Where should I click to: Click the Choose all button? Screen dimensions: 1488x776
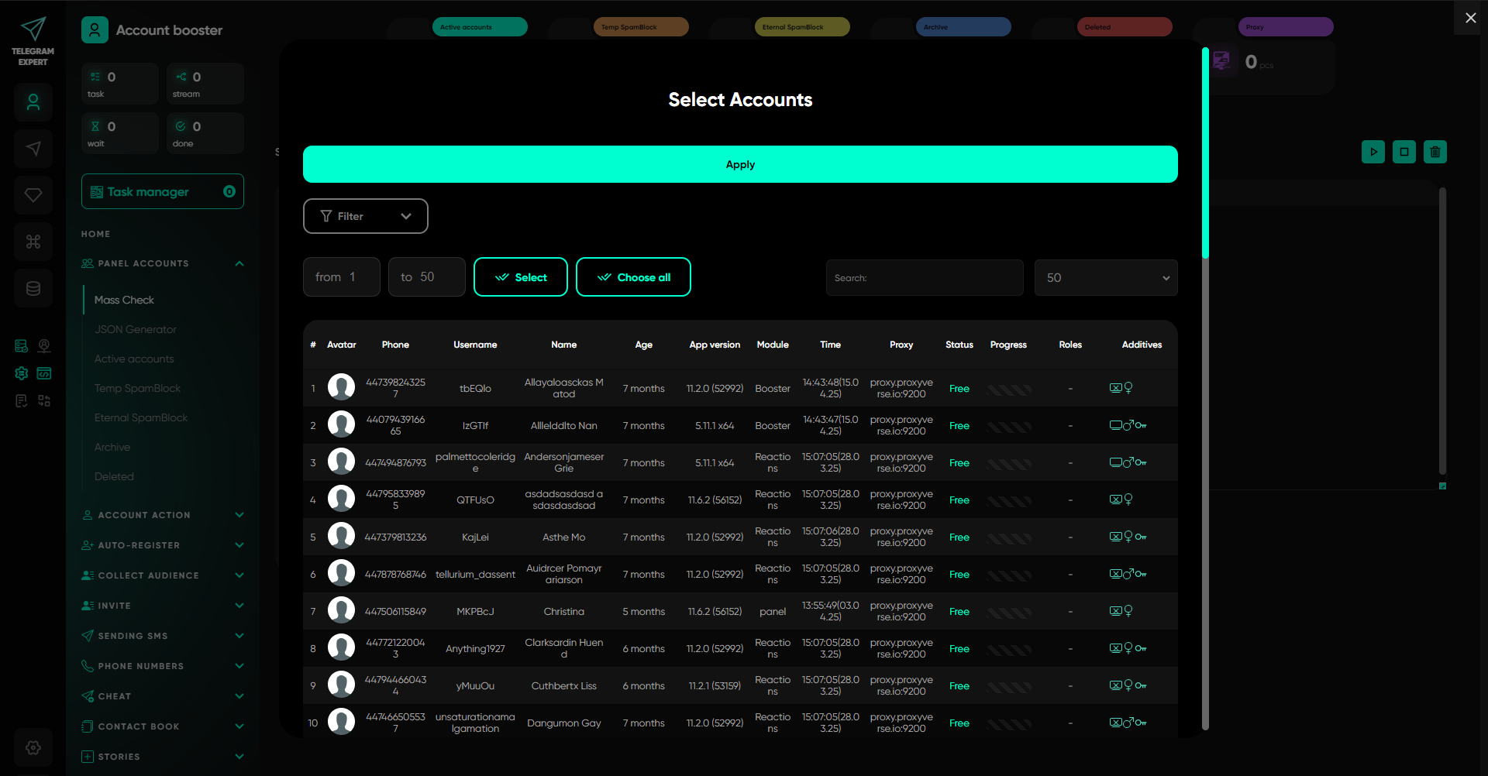633,277
